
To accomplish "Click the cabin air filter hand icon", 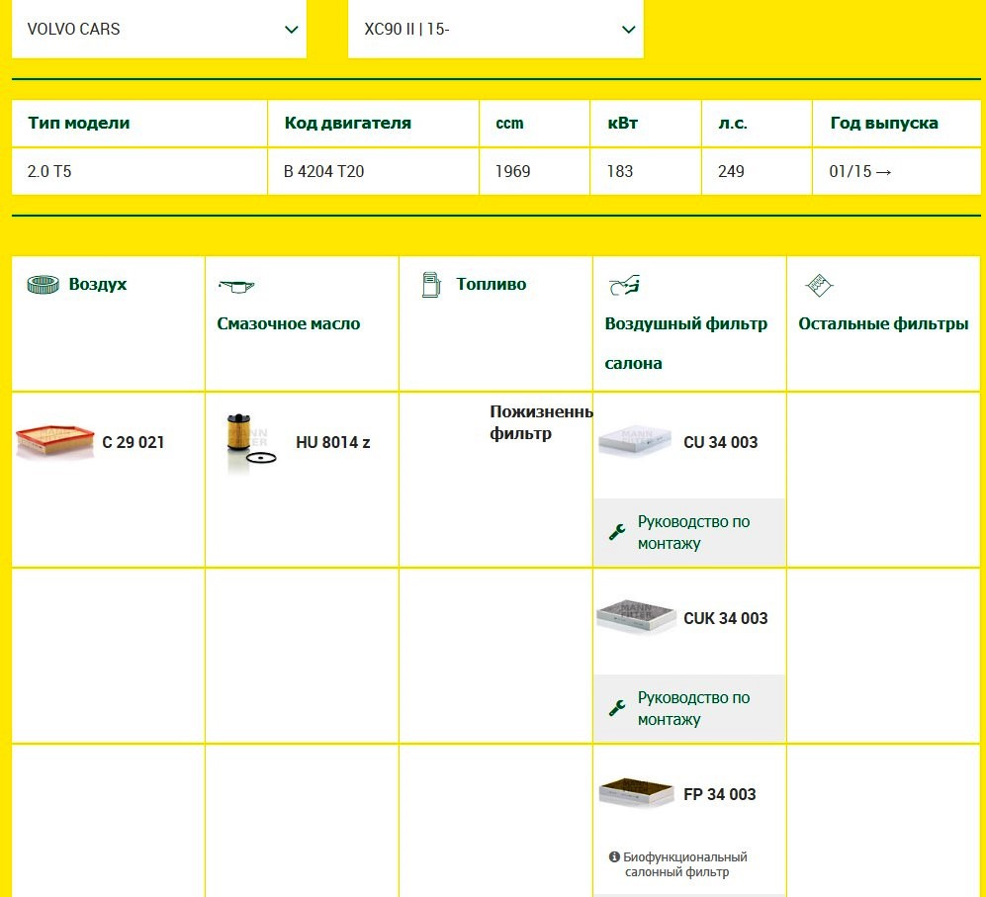I will point(624,285).
